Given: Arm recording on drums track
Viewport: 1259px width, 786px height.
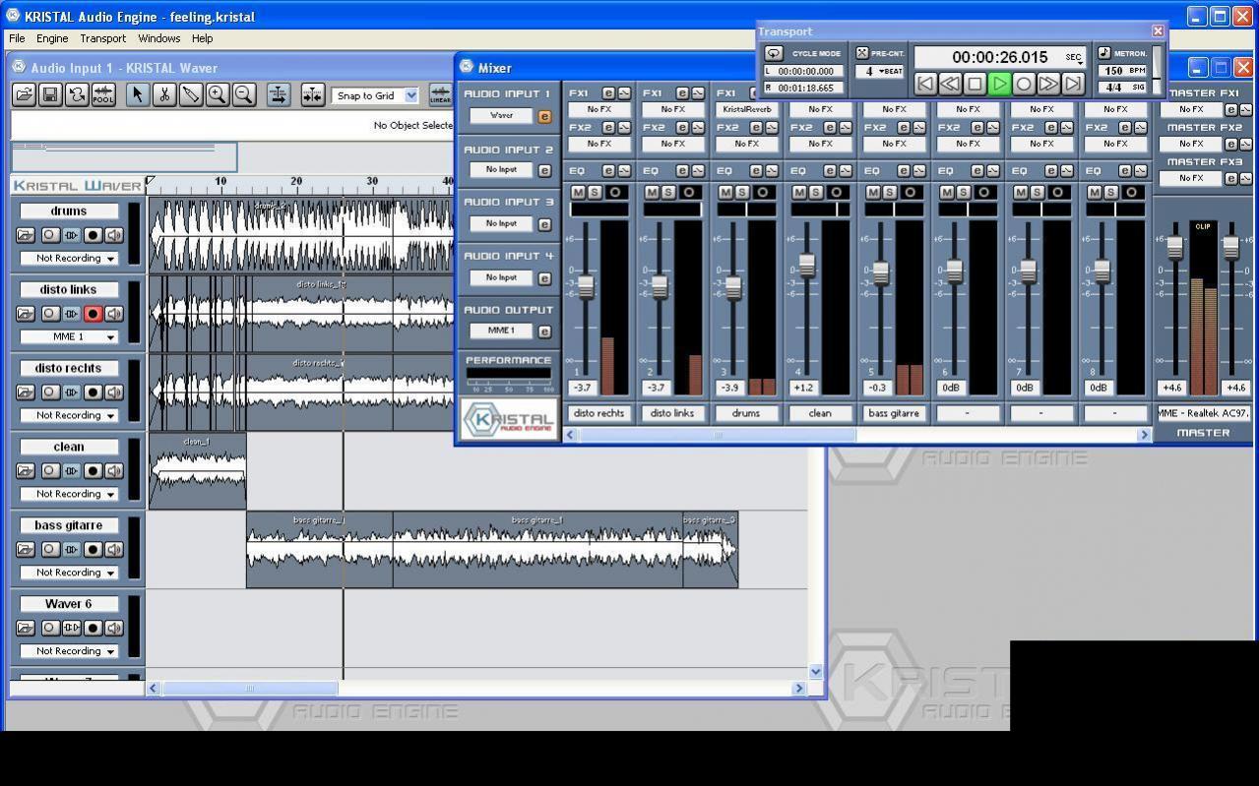Looking at the screenshot, I should (93, 235).
